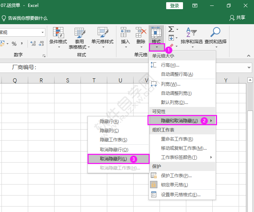254x212 pixels.
Task: Select Unhide Columns 取消隐藏列(L)
Action: point(119,159)
